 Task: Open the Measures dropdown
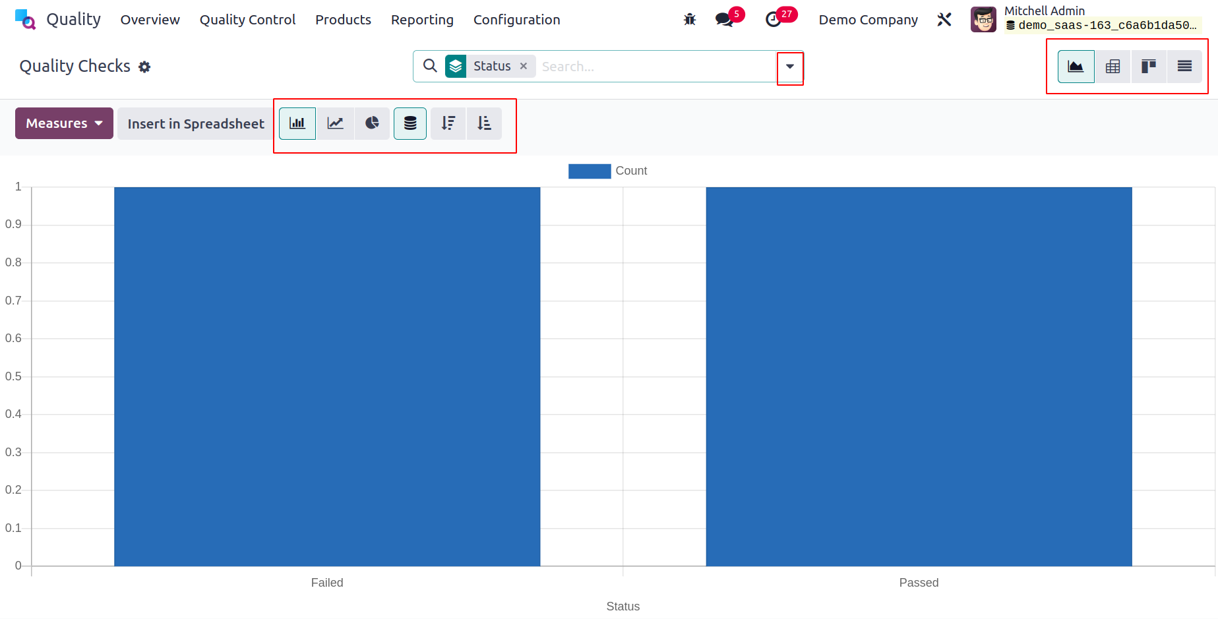click(64, 123)
